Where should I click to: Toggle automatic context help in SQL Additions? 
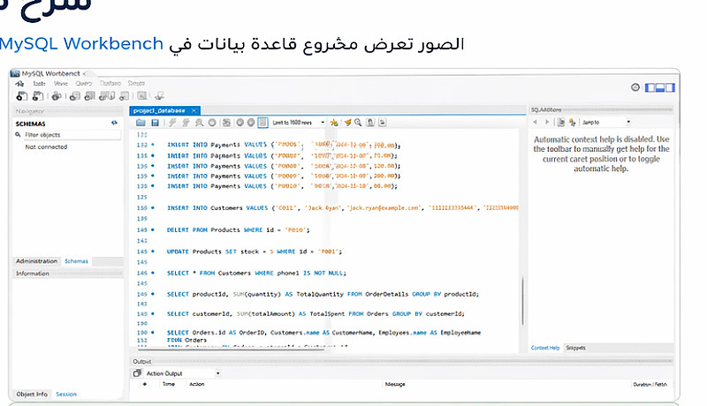pyautogui.click(x=572, y=122)
